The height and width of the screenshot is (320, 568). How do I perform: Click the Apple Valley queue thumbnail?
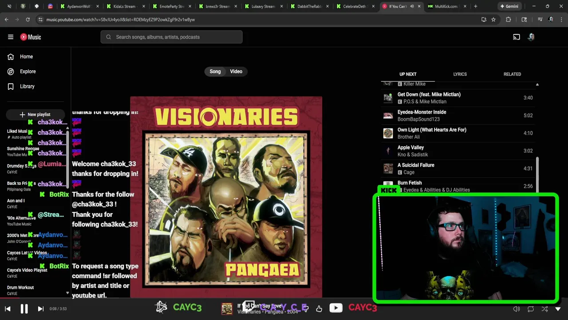[x=388, y=151]
